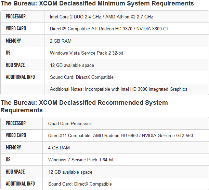Click Sound Card text in recommended table
Image resolution: width=209 pixels, height=190 pixels.
point(80,184)
